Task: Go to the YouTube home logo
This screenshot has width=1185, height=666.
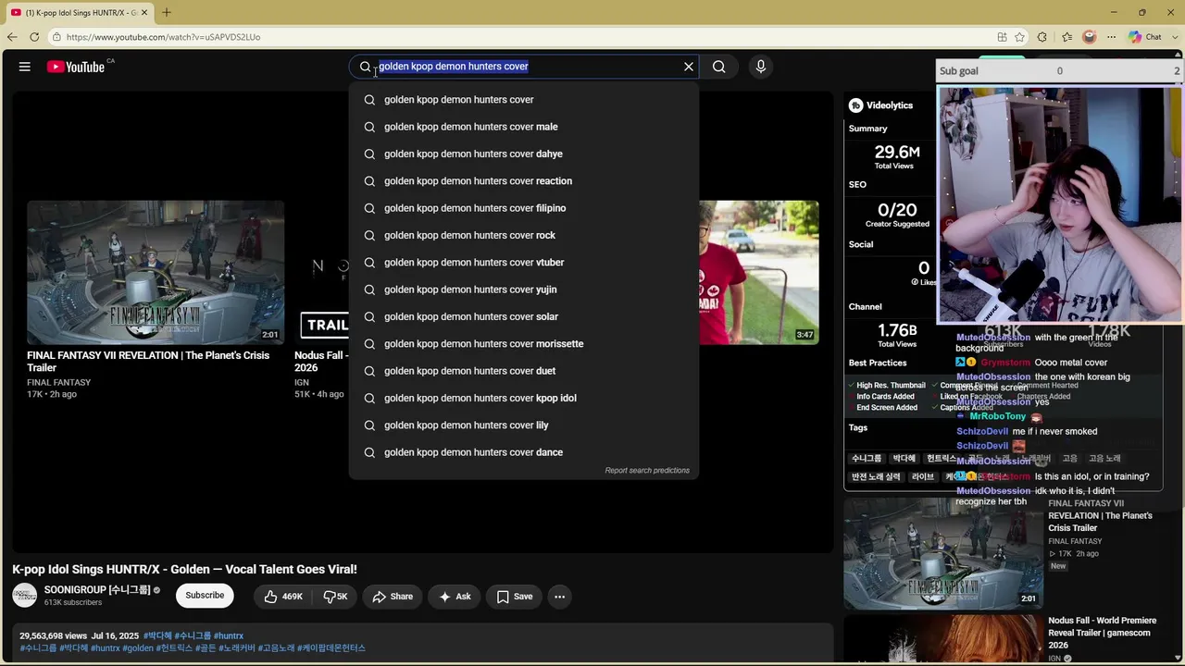Action: tap(77, 67)
